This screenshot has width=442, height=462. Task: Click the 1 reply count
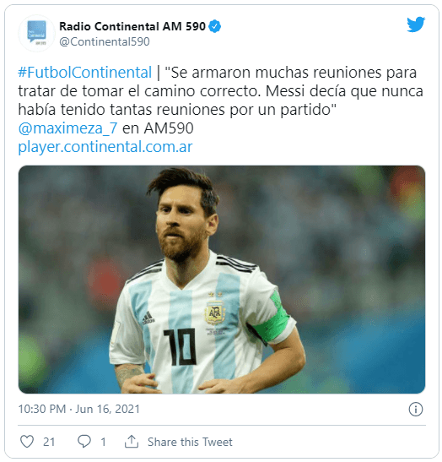click(x=103, y=442)
